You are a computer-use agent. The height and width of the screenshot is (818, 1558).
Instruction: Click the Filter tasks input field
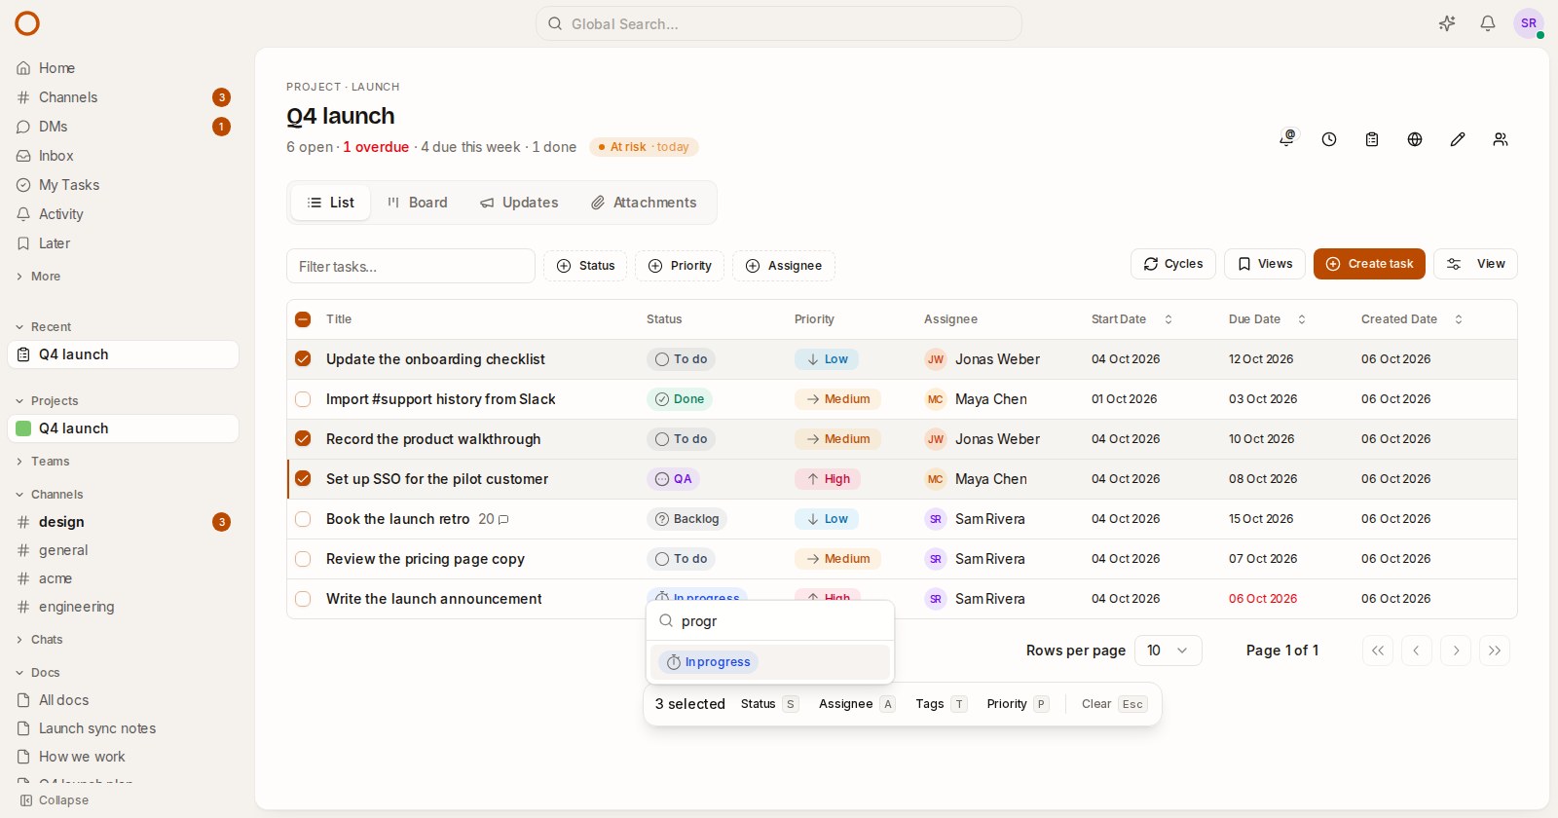point(411,266)
